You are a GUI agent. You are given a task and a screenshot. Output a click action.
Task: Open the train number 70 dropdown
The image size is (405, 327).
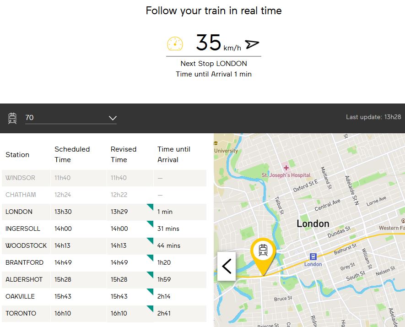(x=70, y=118)
